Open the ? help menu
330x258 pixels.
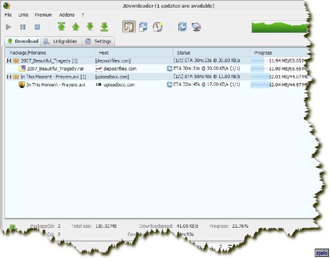[82, 15]
